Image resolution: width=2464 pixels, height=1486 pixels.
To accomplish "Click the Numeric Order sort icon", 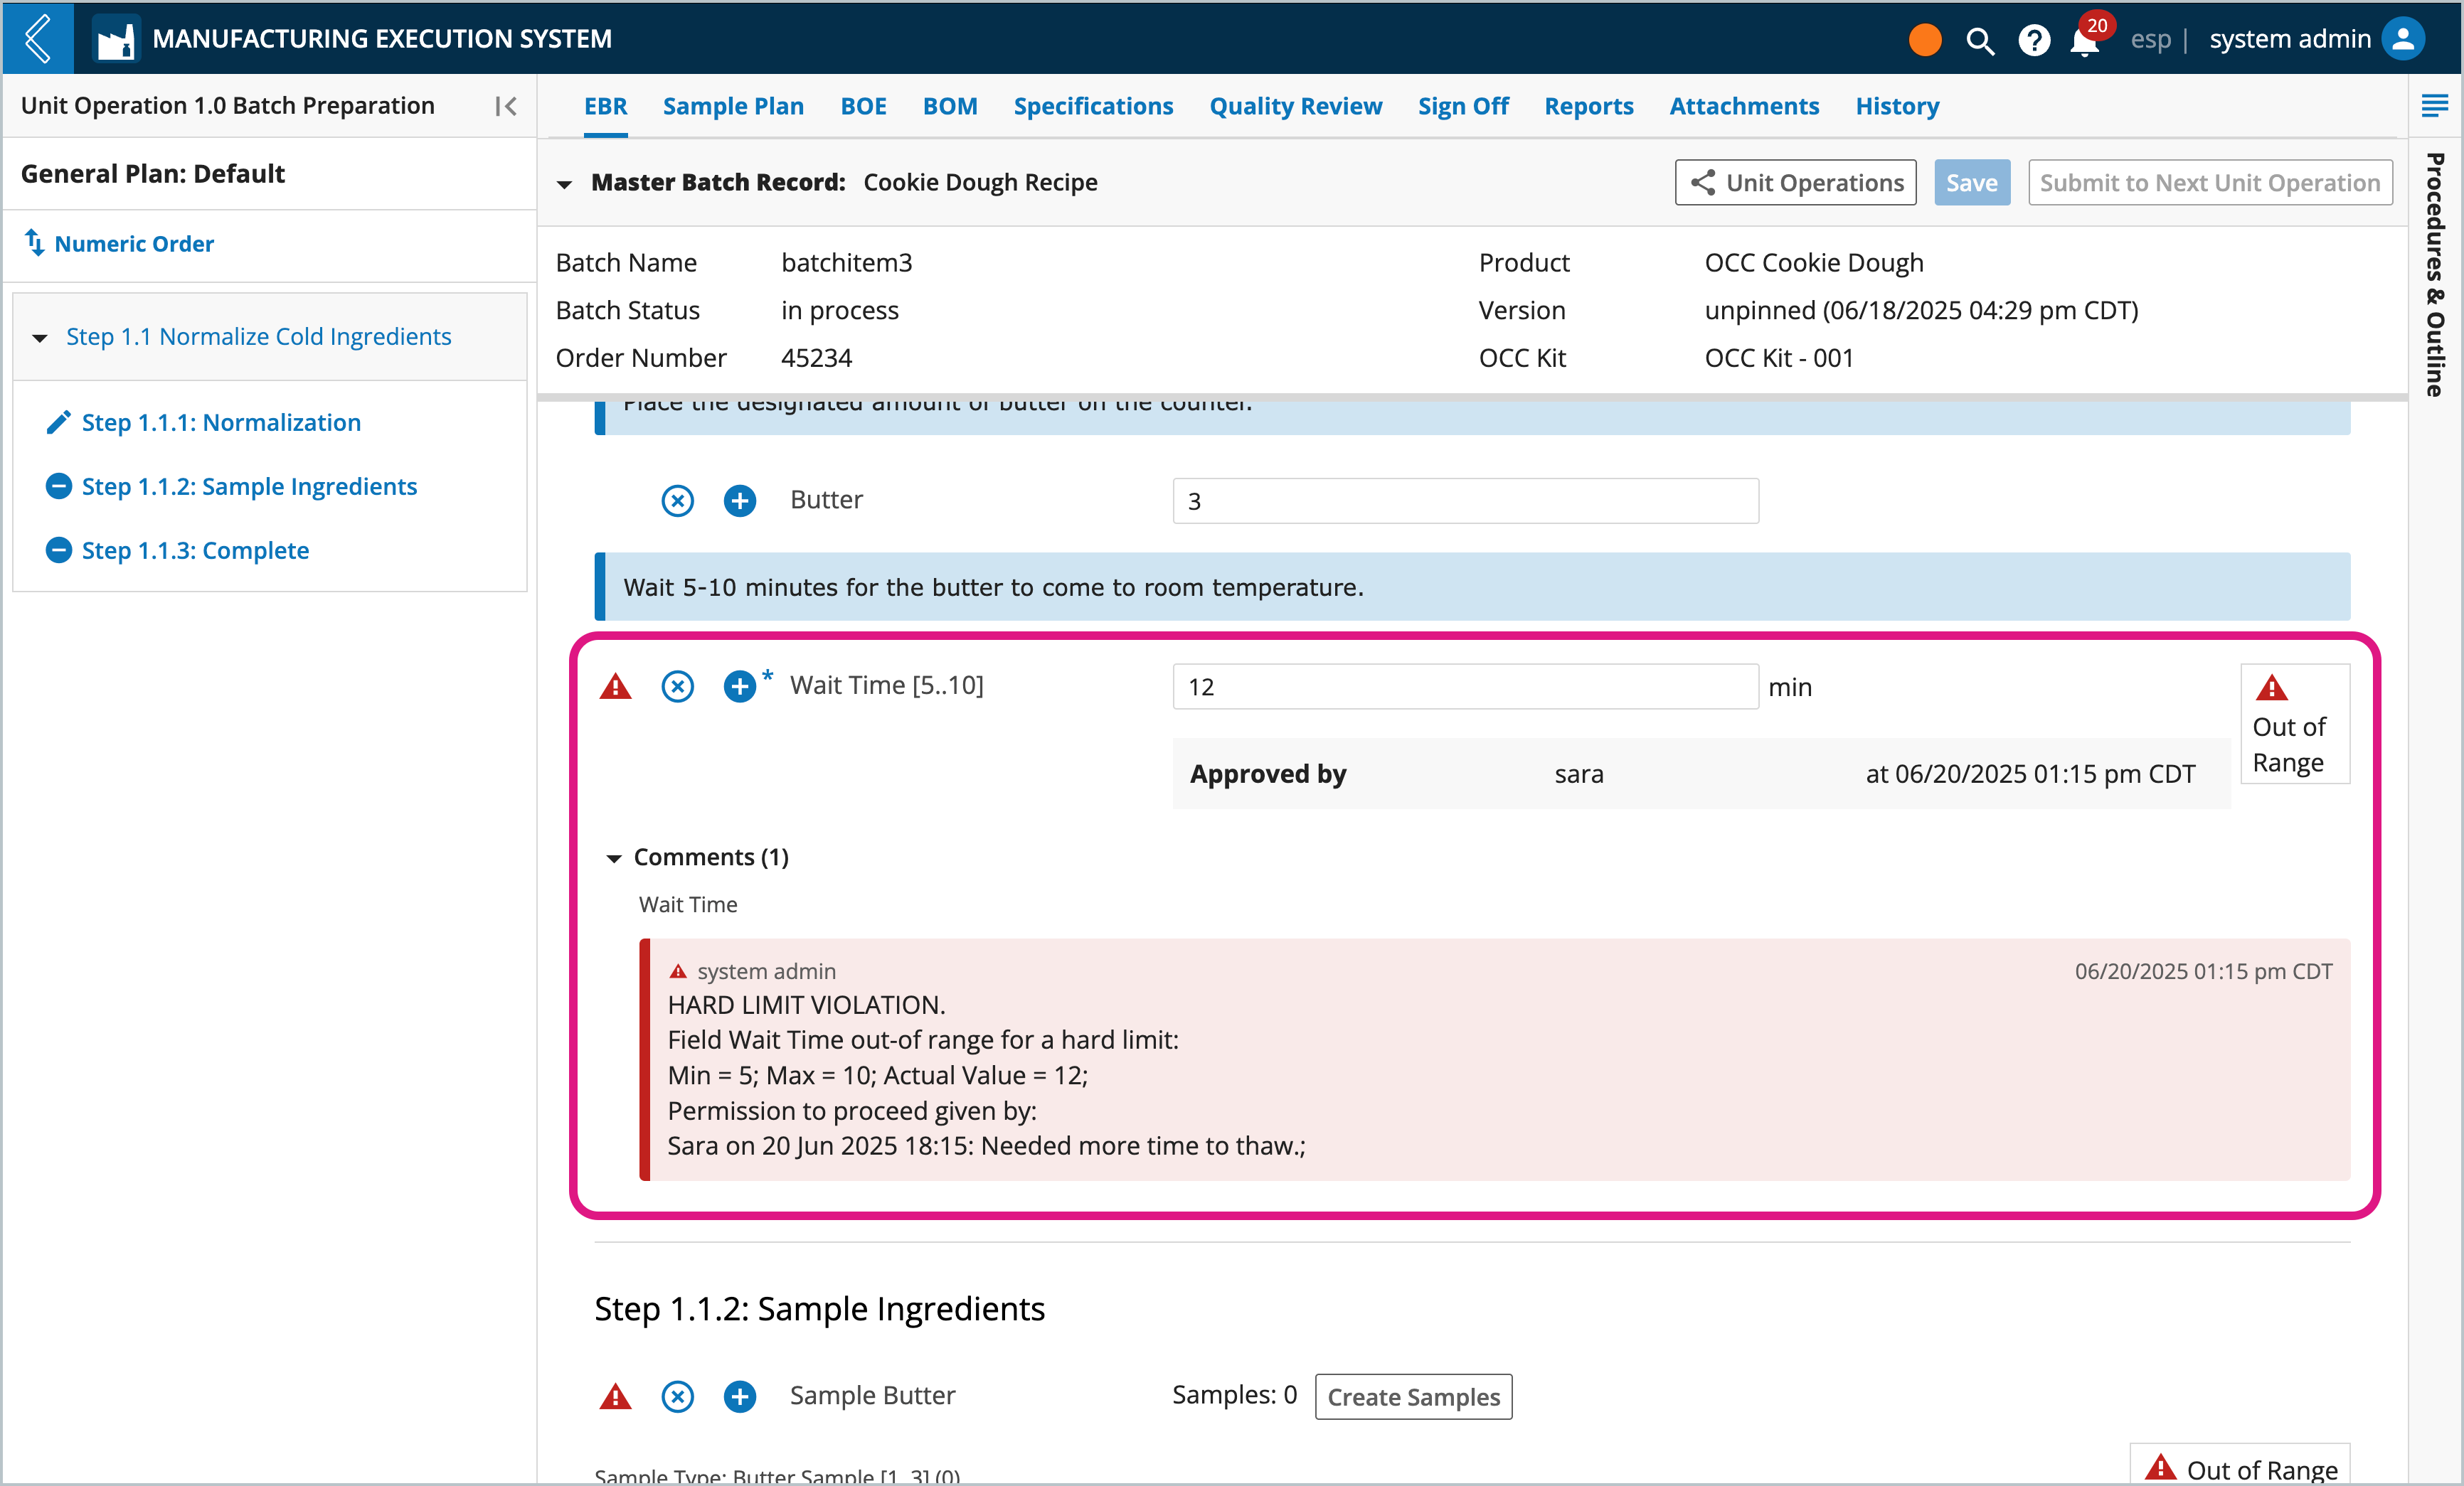I will [34, 243].
